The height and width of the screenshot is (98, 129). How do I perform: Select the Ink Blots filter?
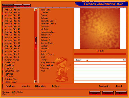[x=44, y=29]
